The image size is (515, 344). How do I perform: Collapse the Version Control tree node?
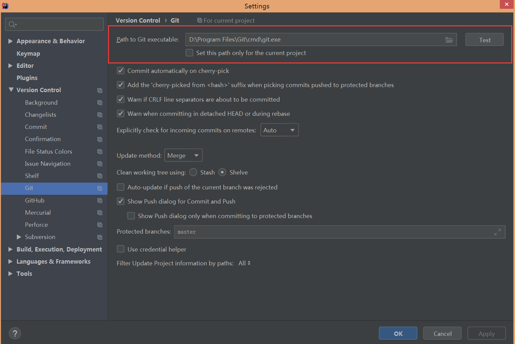pyautogui.click(x=11, y=90)
